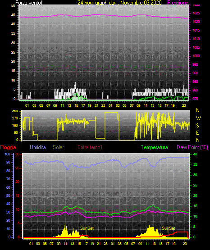Select the Pioggia legend label
Image resolution: width=210 pixels, height=250 pixels.
[8, 147]
